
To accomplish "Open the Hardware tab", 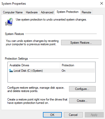I will (32, 12).
